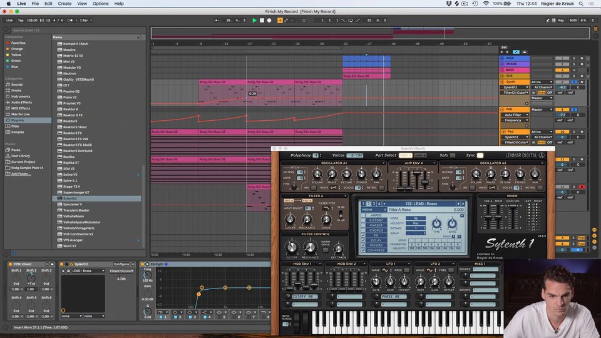601x338 pixels.
Task: Fold the Synth track
Action: click(x=502, y=82)
